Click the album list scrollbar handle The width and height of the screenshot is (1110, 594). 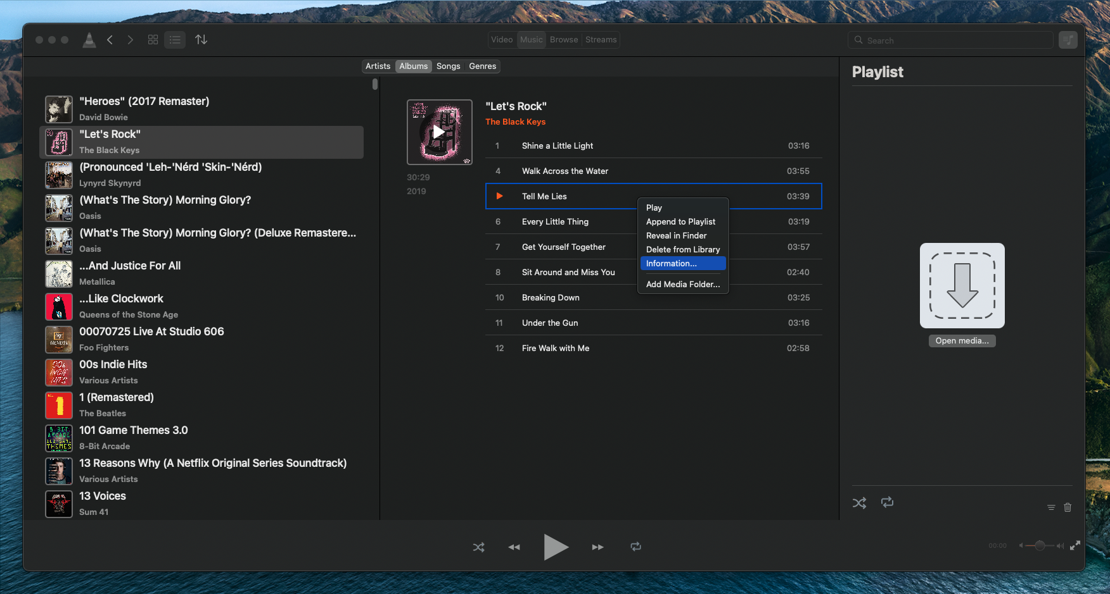375,84
